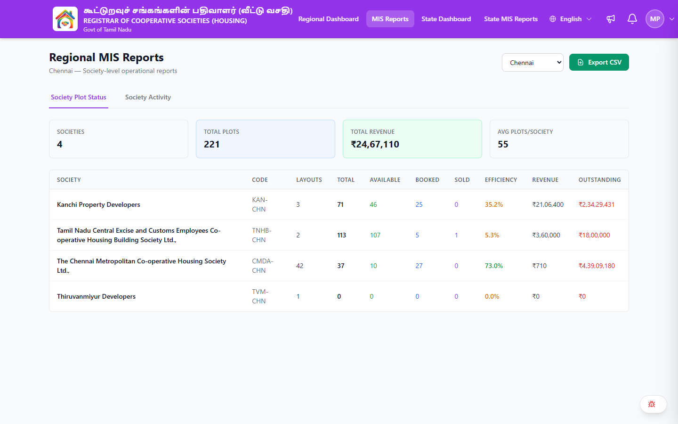Screen dimensions: 678x424
Task: Click revenue value ₹3,60,000
Action: (x=546, y=235)
